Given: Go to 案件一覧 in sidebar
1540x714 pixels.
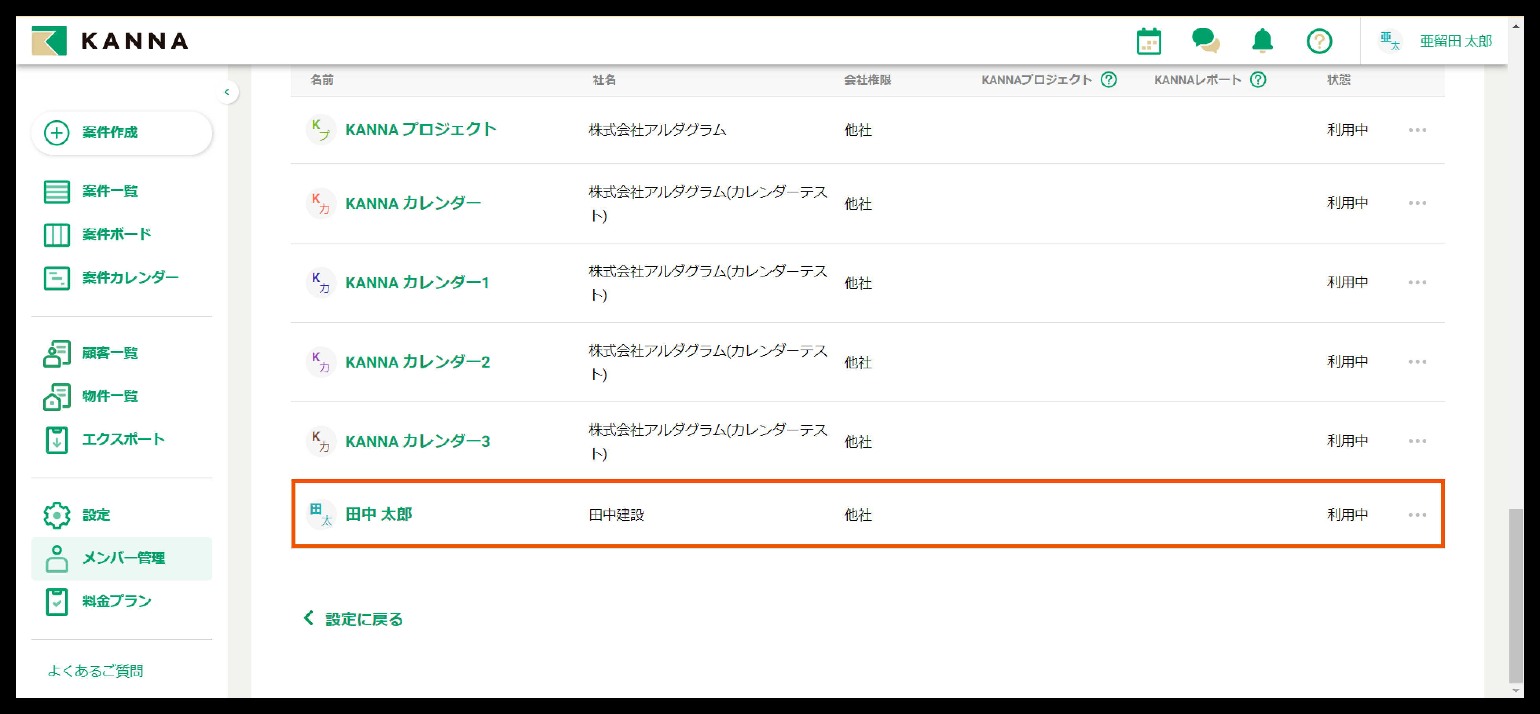Looking at the screenshot, I should click(x=110, y=191).
